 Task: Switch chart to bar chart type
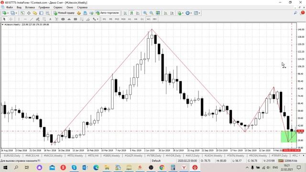[125, 13]
